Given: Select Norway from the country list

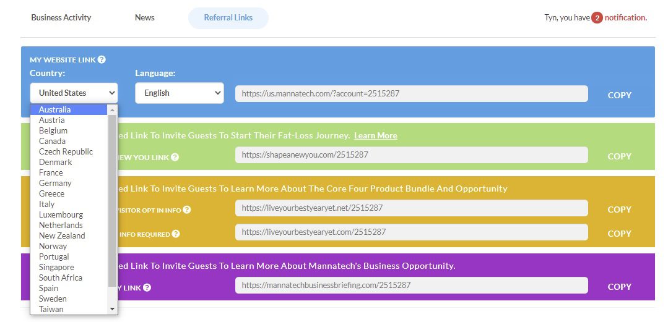Looking at the screenshot, I should coord(69,246).
